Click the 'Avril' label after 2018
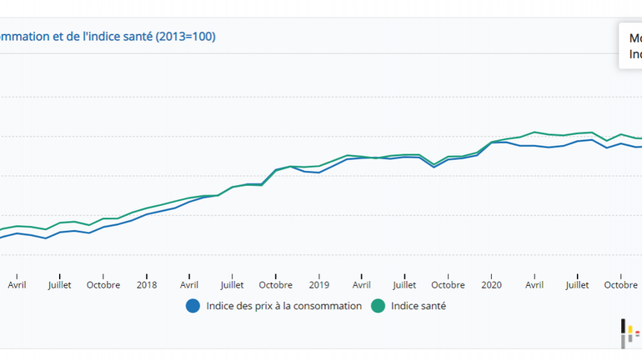The width and height of the screenshot is (642, 361). coord(190,284)
